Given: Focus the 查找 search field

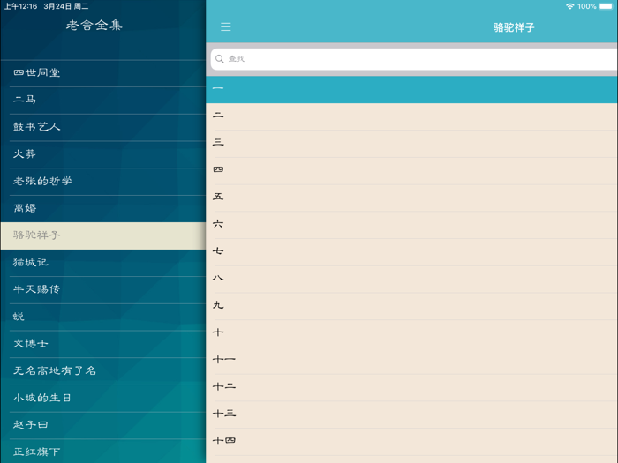Looking at the screenshot, I should (x=414, y=59).
